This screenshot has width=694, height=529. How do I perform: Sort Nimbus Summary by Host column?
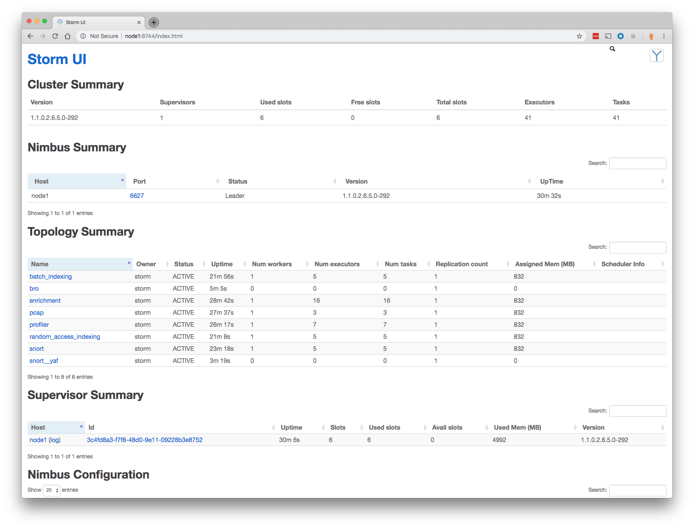click(x=77, y=181)
